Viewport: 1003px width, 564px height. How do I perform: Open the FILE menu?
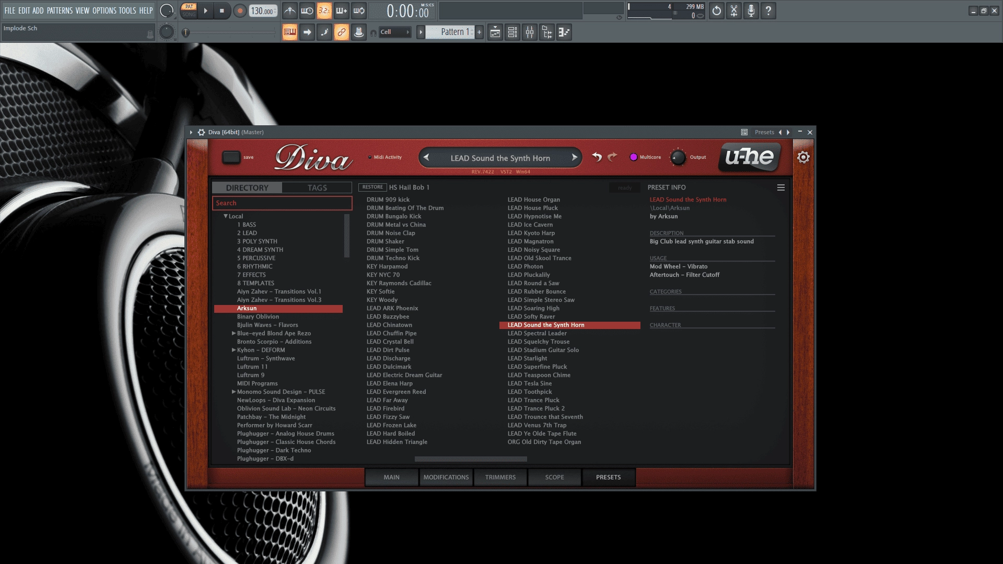pos(10,10)
